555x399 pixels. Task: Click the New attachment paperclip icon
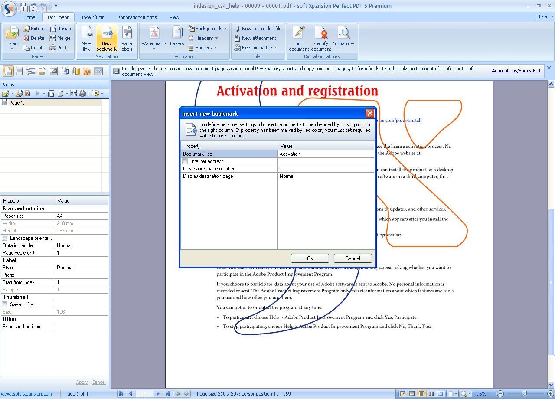tap(238, 38)
